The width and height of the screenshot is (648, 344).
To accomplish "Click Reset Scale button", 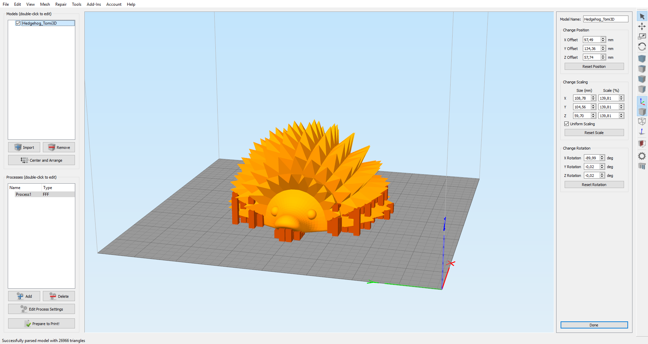I will click(x=594, y=133).
